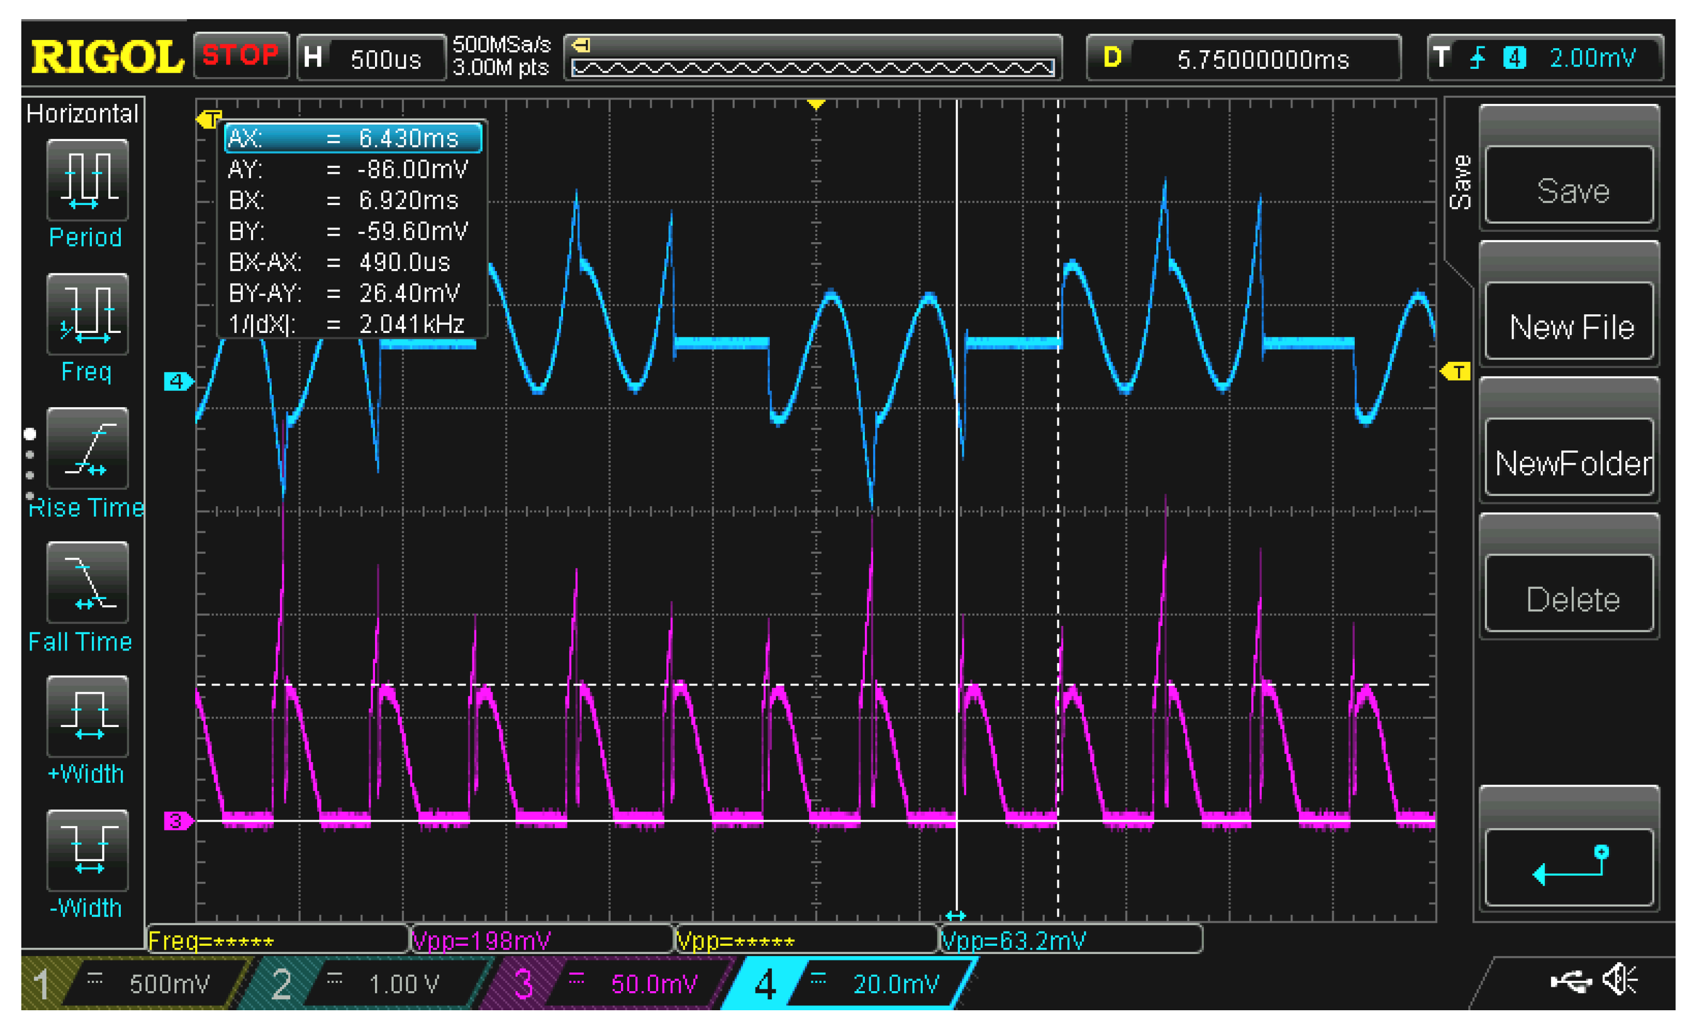The image size is (1698, 1025).
Task: Select the +Width measurement icon
Action: [x=87, y=716]
